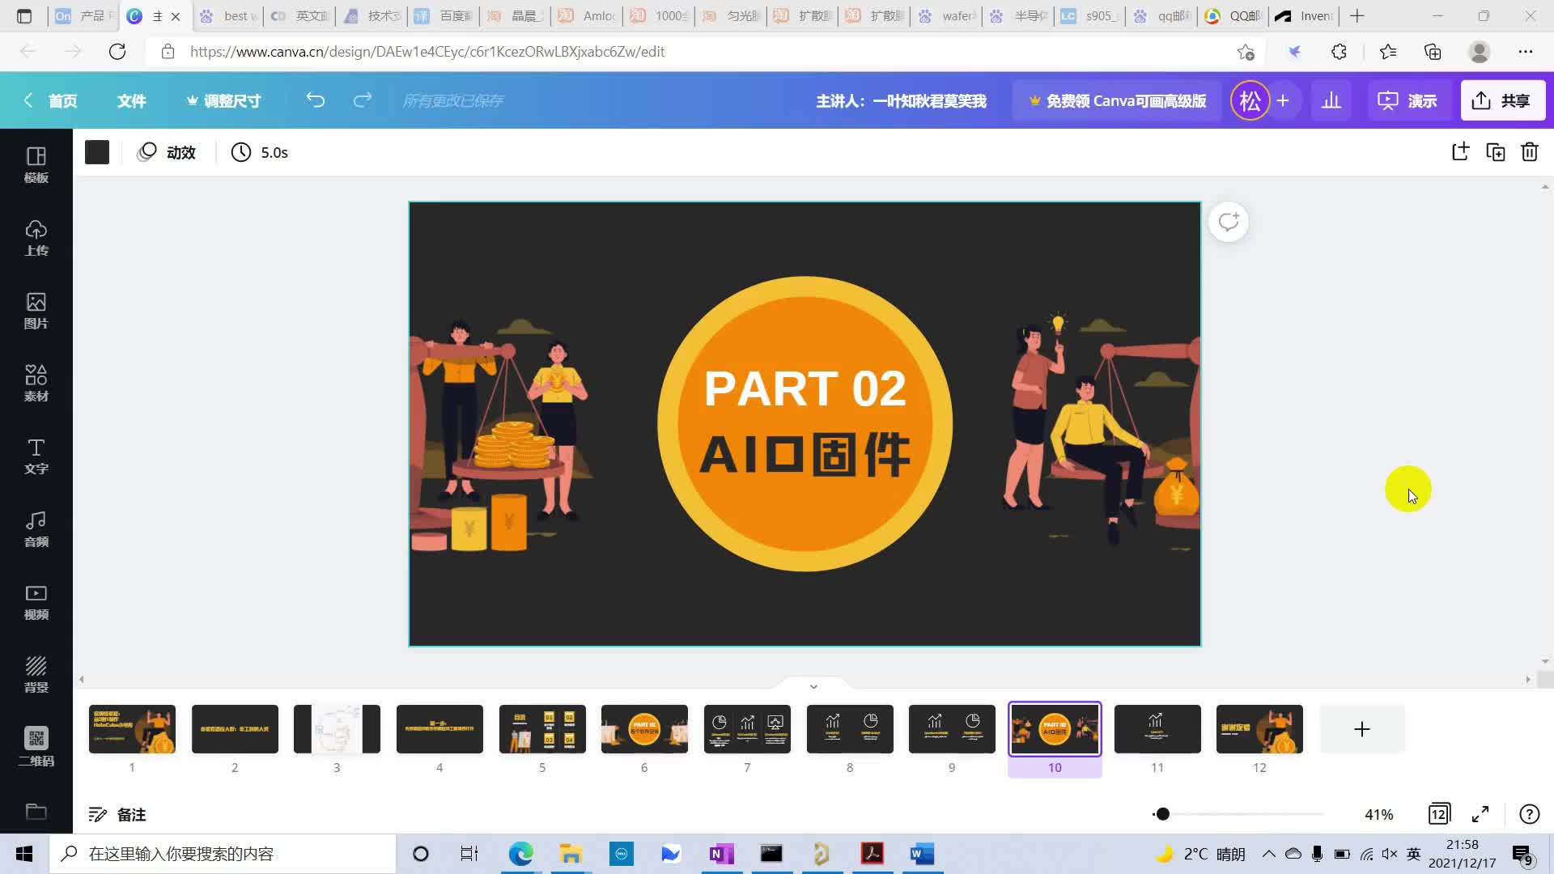1554x874 pixels.
Task: Open Word from the taskbar
Action: [922, 854]
